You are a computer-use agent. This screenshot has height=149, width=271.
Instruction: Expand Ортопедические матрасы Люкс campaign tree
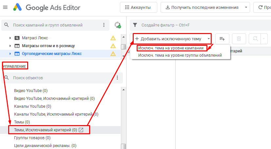(10, 54)
